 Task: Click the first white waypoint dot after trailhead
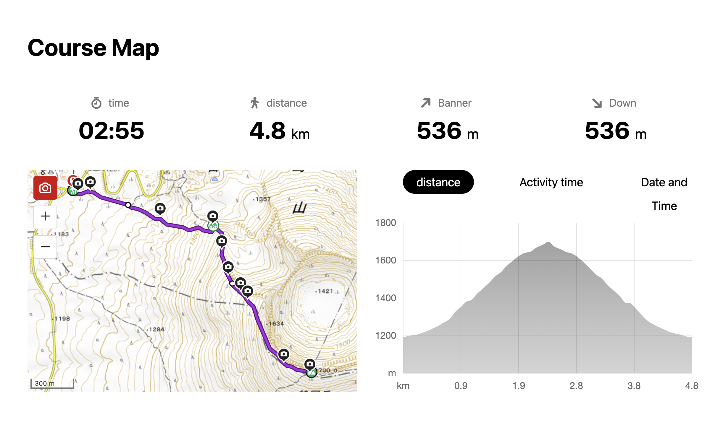(x=128, y=205)
